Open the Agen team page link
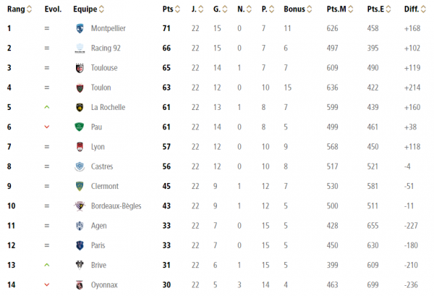The height and width of the screenshot is (296, 434). click(x=99, y=226)
